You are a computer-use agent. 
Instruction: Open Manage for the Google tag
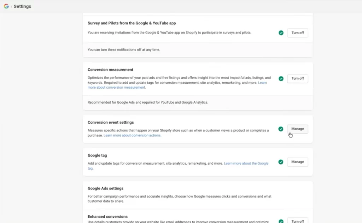297,162
